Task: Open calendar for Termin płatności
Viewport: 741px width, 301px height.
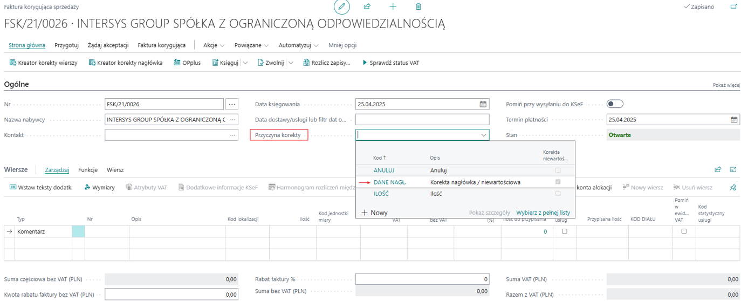Action: [x=734, y=120]
